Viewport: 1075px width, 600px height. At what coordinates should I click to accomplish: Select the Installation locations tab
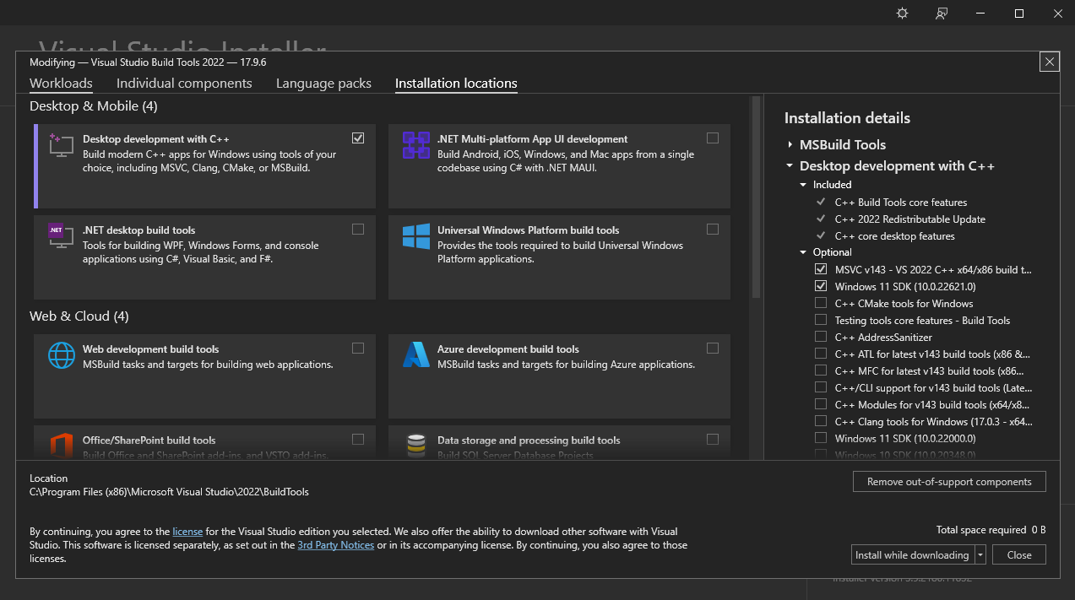click(x=456, y=84)
